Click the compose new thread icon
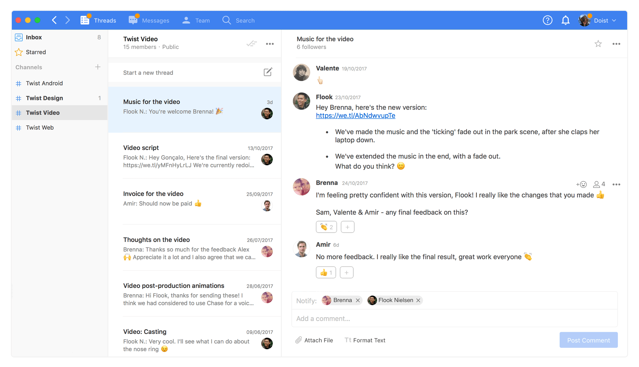Screen dimensions: 639x367 (x=268, y=72)
